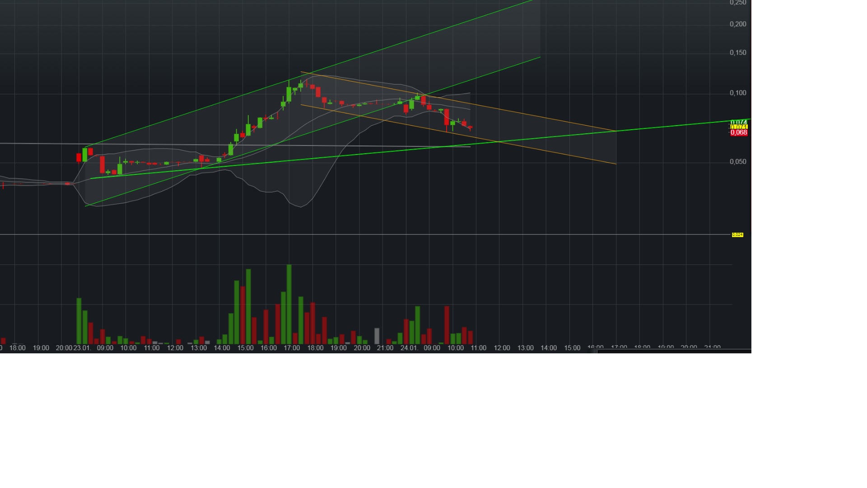Screen dimensions: 867x488
Task: Click the tall red volume bar near 10:00 on 24.01.
Action: click(x=447, y=324)
